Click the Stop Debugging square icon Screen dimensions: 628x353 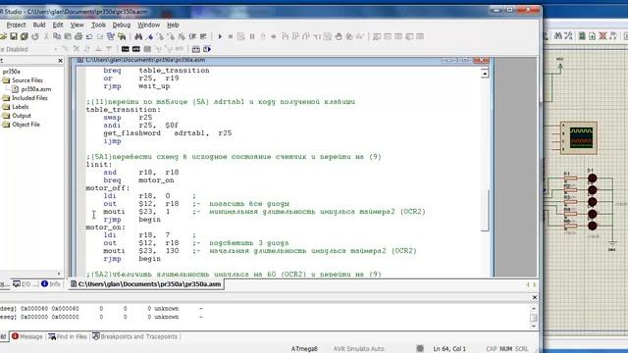click(x=231, y=36)
